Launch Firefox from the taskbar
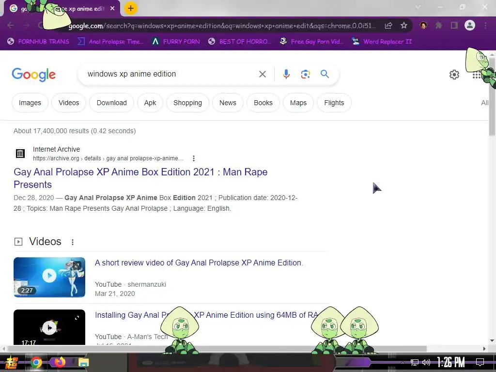The width and height of the screenshot is (496, 372). tap(60, 362)
